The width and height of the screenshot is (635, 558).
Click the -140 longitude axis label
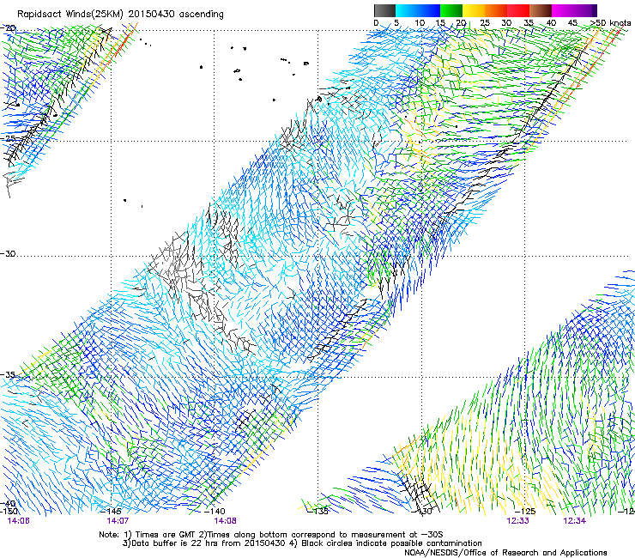215,512
